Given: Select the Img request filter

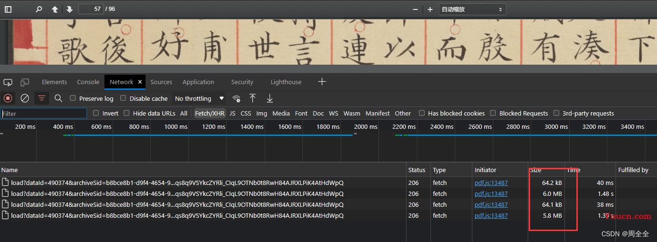Looking at the screenshot, I should pyautogui.click(x=261, y=113).
